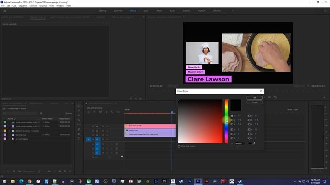Select the Selection tool in the Tools panel
This screenshot has height=185, width=330.
[79, 106]
